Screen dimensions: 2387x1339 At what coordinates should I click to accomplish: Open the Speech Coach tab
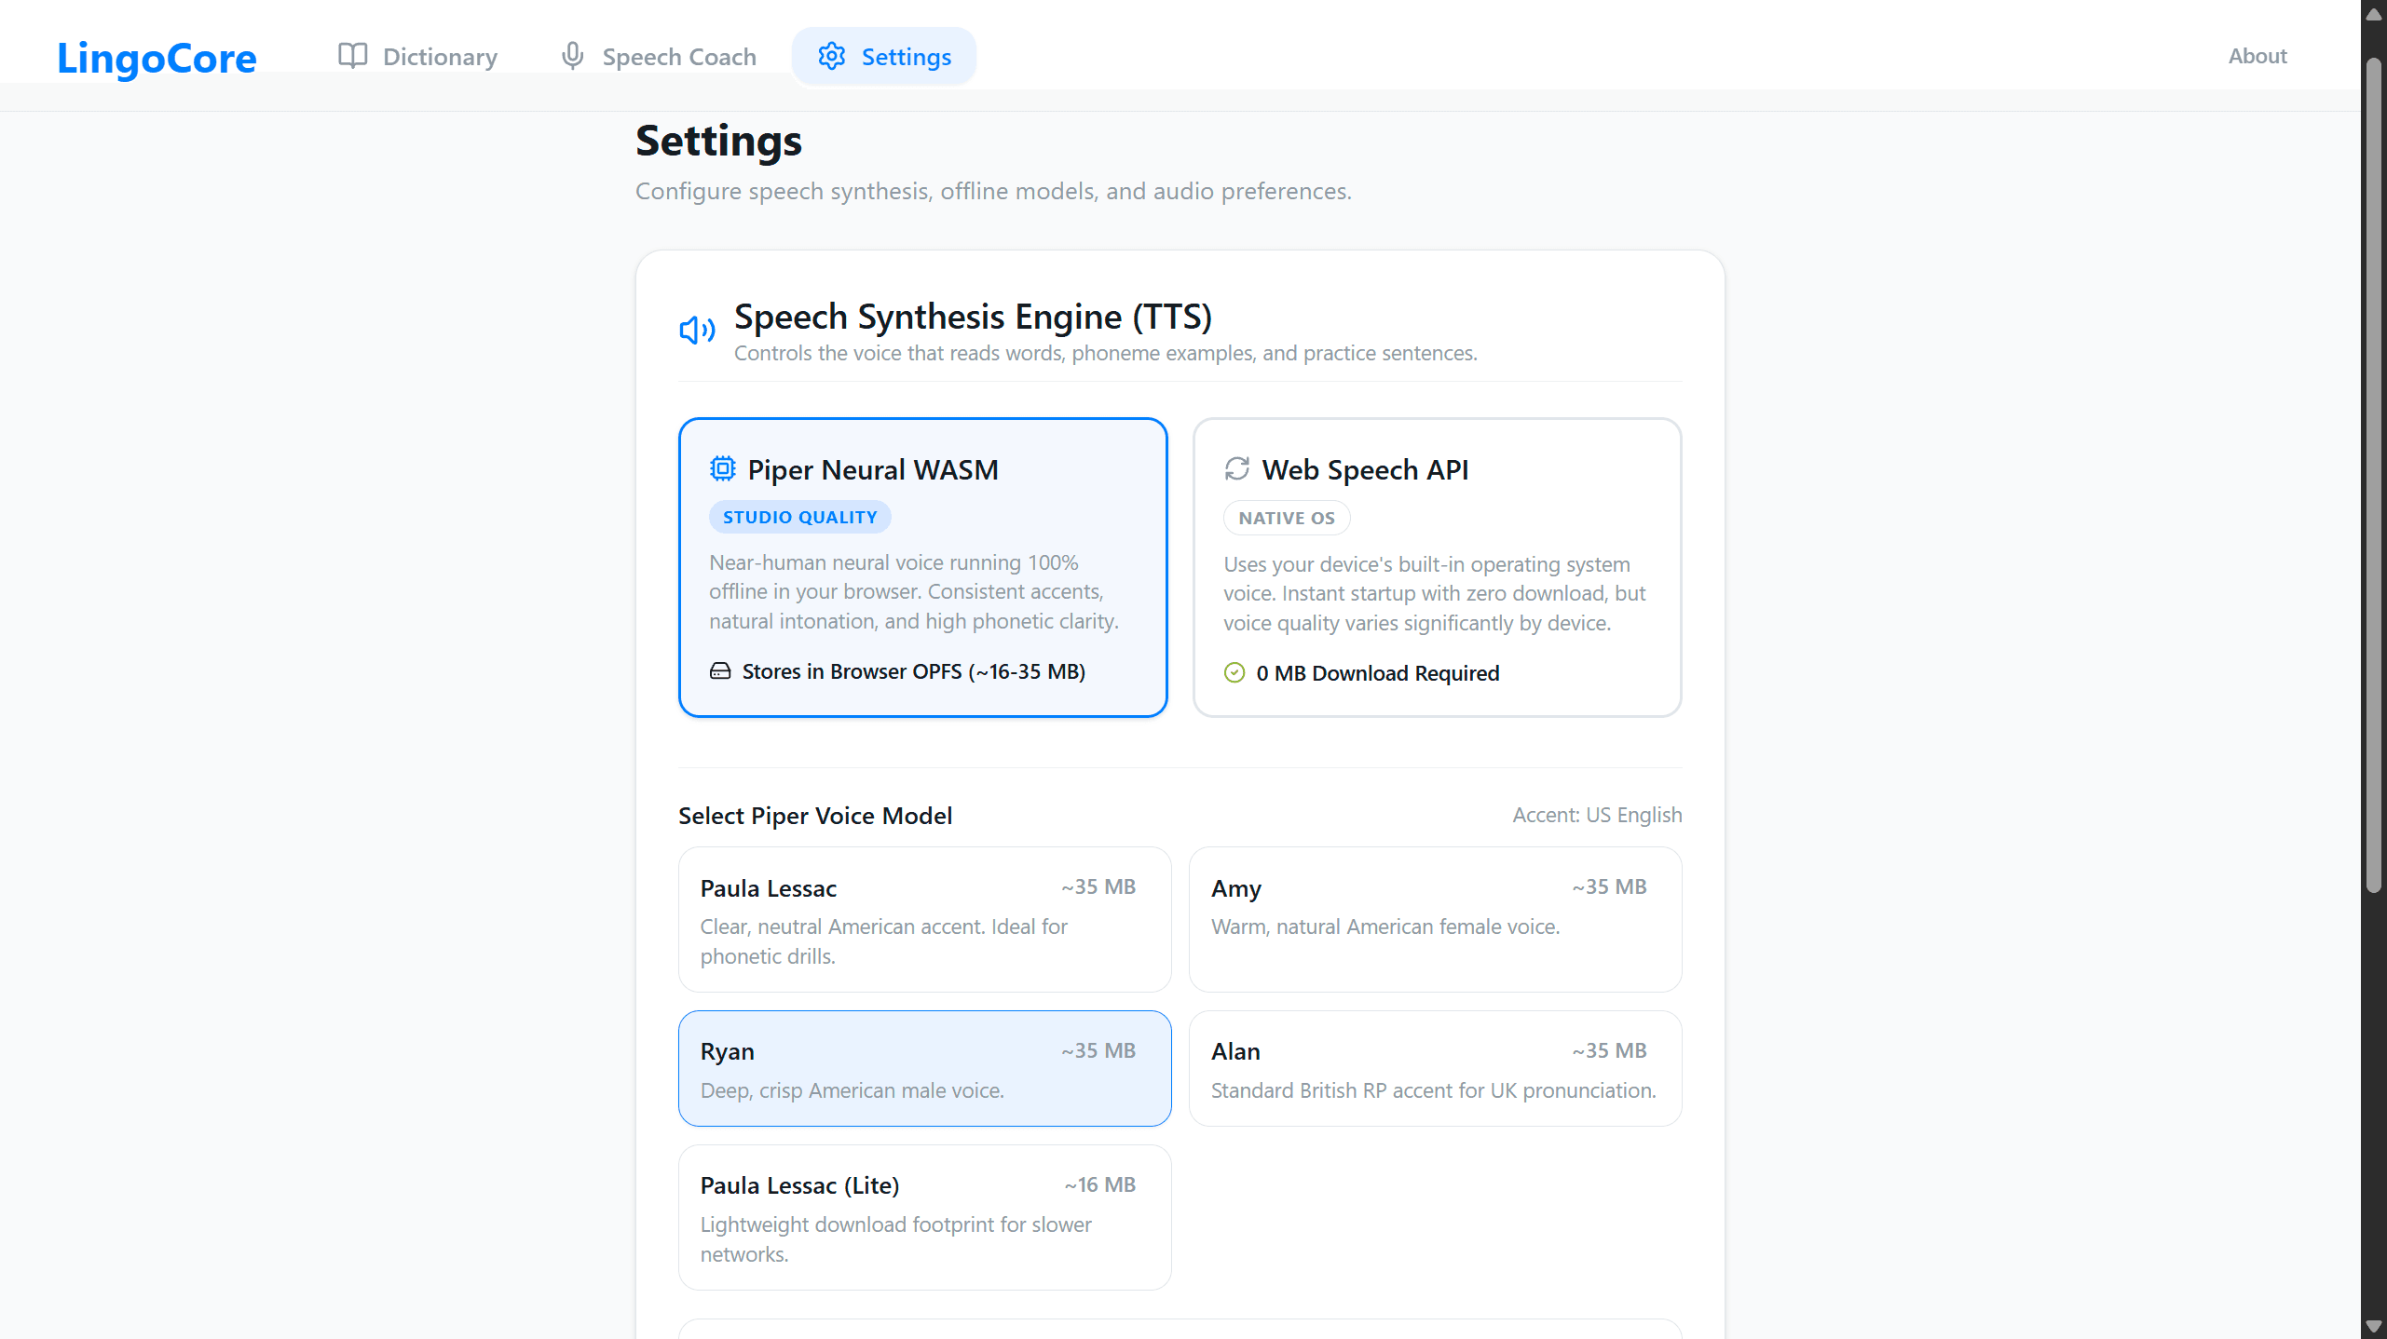click(x=658, y=57)
